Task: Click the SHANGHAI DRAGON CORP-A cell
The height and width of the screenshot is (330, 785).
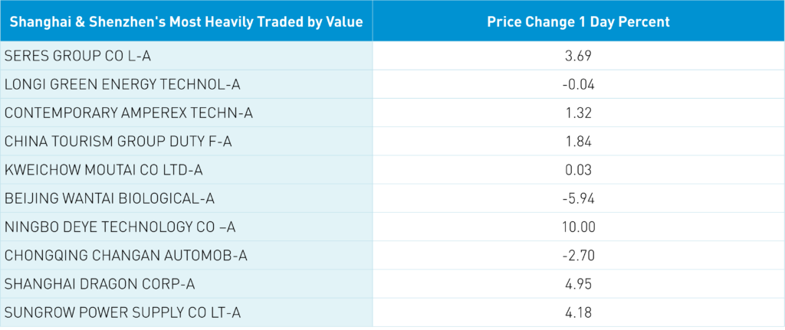Action: [100, 284]
